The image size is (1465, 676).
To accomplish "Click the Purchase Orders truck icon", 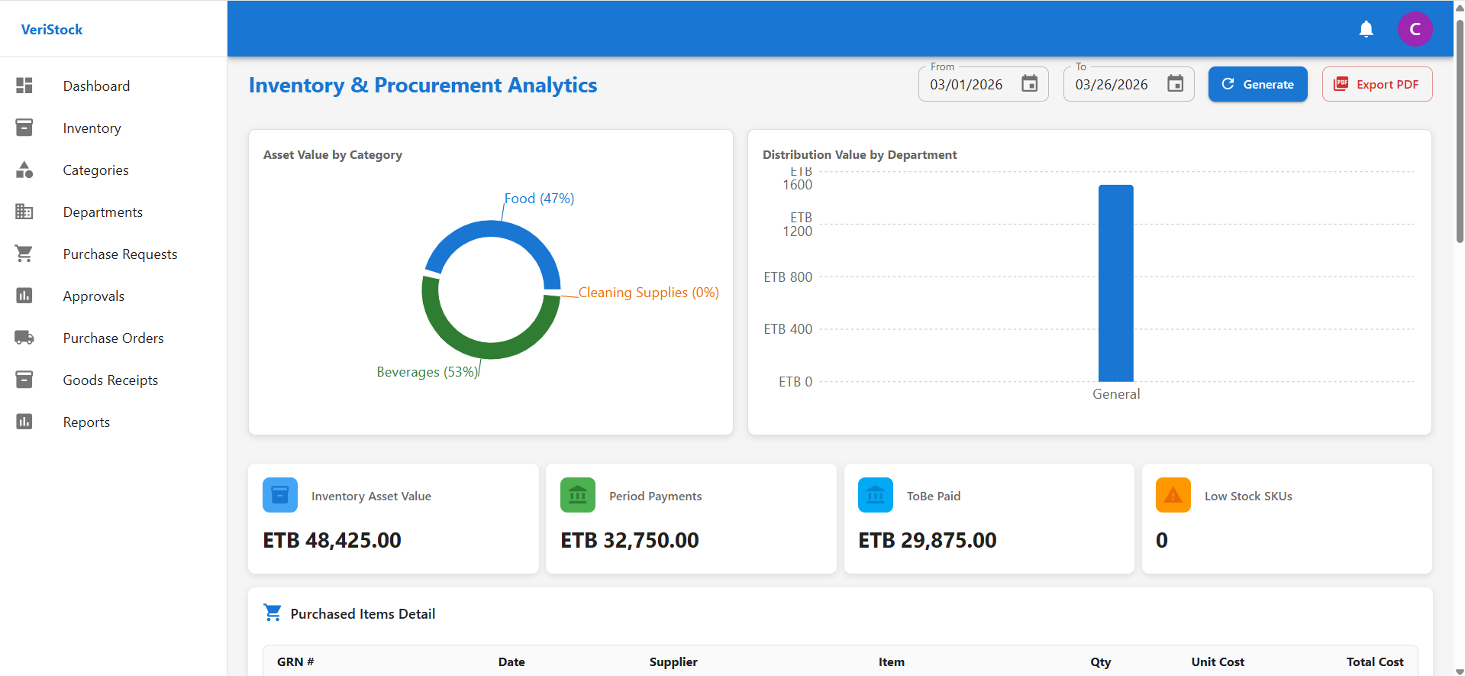I will (24, 338).
